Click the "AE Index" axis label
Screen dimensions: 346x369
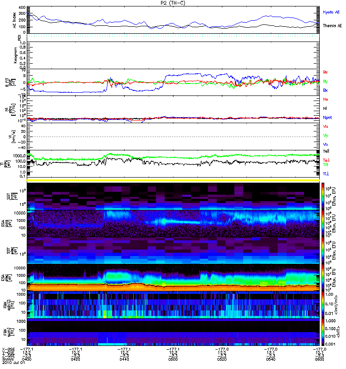click(x=15, y=20)
